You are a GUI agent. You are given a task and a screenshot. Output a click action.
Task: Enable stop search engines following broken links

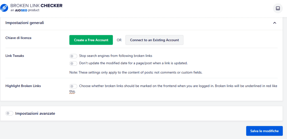coord(73,56)
